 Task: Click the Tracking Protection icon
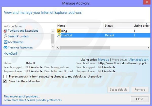click(5, 48)
